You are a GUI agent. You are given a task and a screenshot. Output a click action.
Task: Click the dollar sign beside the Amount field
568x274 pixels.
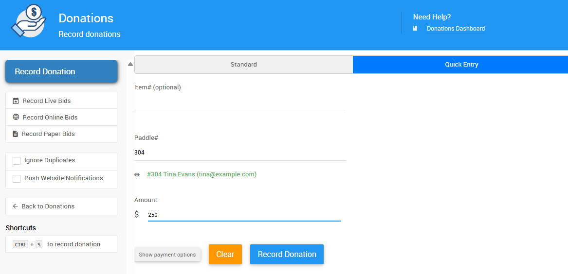point(137,214)
